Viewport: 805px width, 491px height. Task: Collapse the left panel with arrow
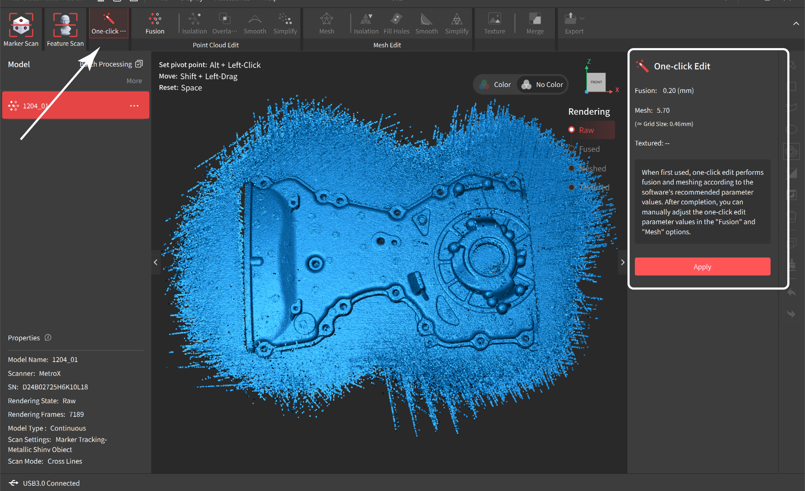pyautogui.click(x=156, y=262)
